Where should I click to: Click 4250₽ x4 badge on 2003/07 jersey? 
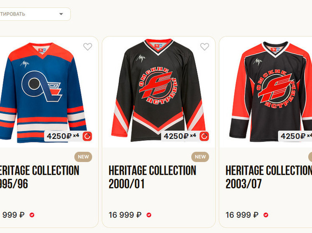click(x=295, y=136)
